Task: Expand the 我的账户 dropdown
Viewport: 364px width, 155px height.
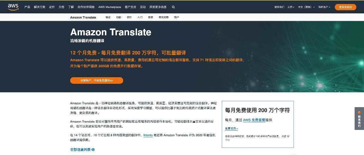Action: pyautogui.click(x=324, y=7)
